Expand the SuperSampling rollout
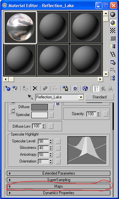This screenshot has height=199, width=119. point(59,180)
